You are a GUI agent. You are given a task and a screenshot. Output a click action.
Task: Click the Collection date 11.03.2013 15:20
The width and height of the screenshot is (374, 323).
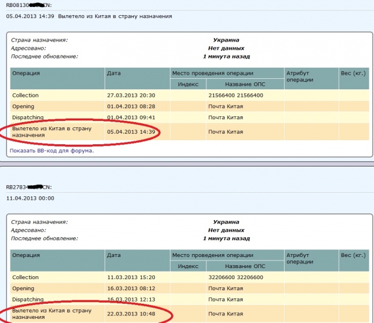click(131, 277)
